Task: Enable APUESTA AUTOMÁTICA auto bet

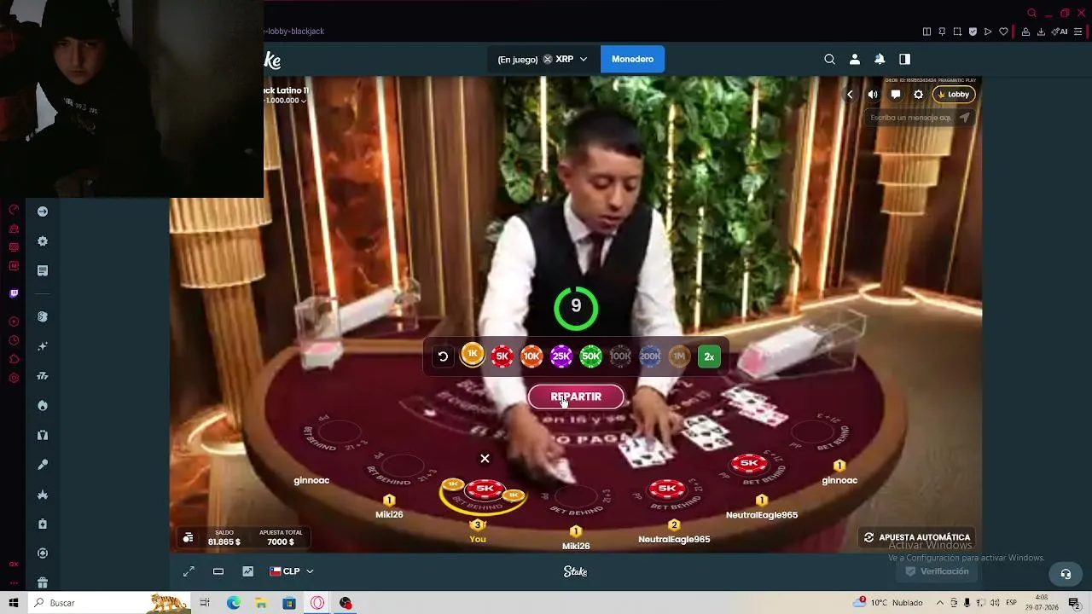Action: tap(917, 537)
